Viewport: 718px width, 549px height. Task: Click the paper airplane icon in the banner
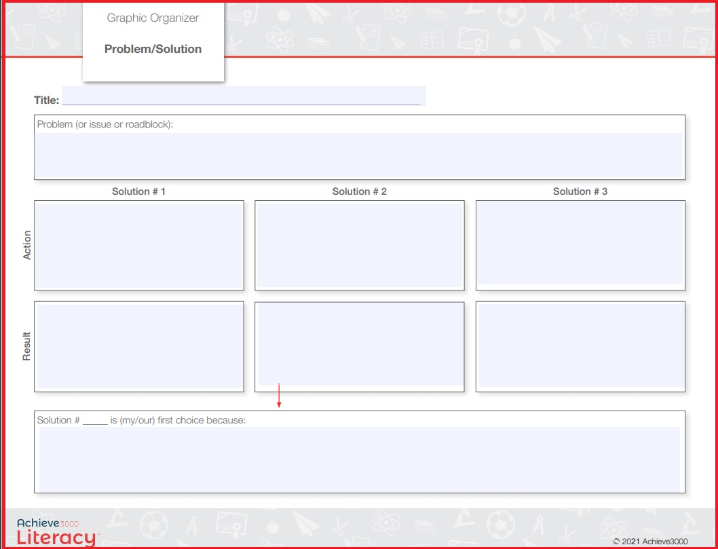coord(318,14)
